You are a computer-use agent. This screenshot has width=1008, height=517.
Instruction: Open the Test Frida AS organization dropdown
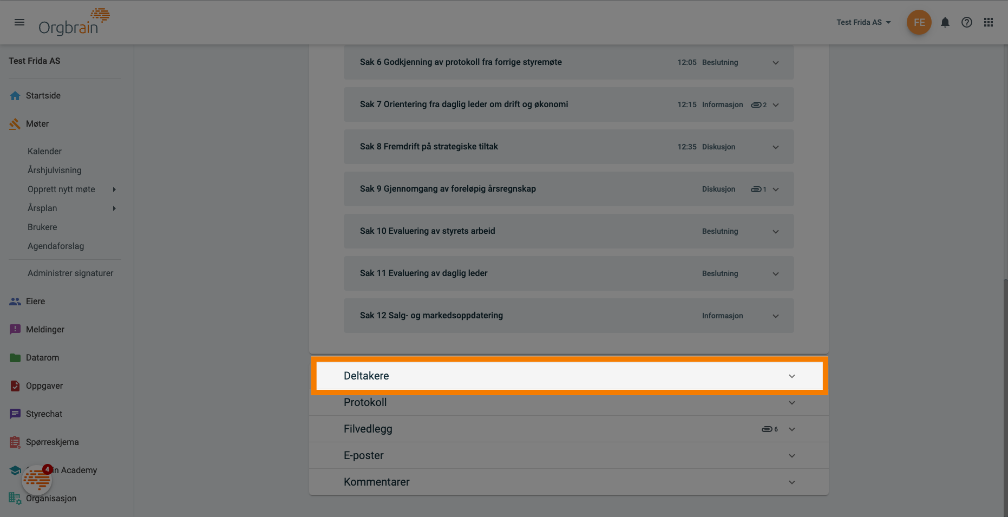tap(863, 22)
